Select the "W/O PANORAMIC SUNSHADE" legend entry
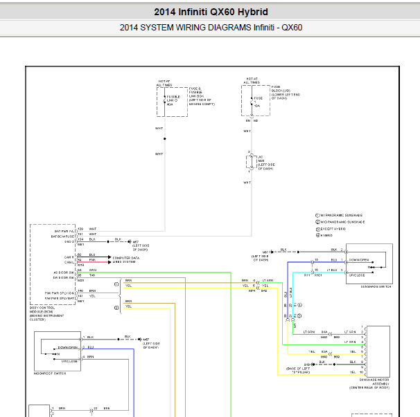This screenshot has width=420, height=417. [x=342, y=222]
